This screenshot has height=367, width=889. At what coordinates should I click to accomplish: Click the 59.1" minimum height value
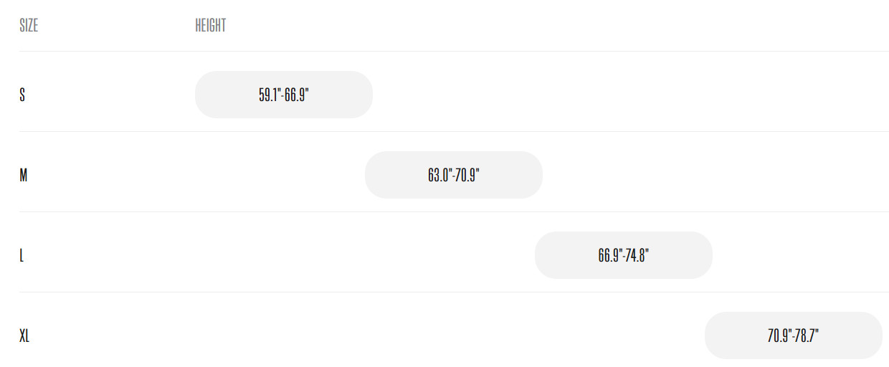coord(270,95)
